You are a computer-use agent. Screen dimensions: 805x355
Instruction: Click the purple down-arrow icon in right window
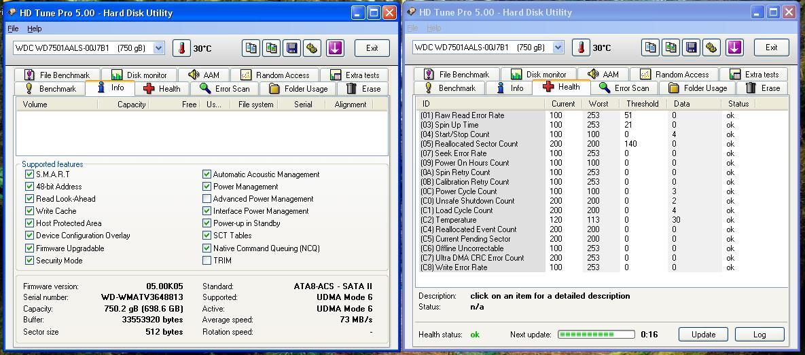pos(734,48)
